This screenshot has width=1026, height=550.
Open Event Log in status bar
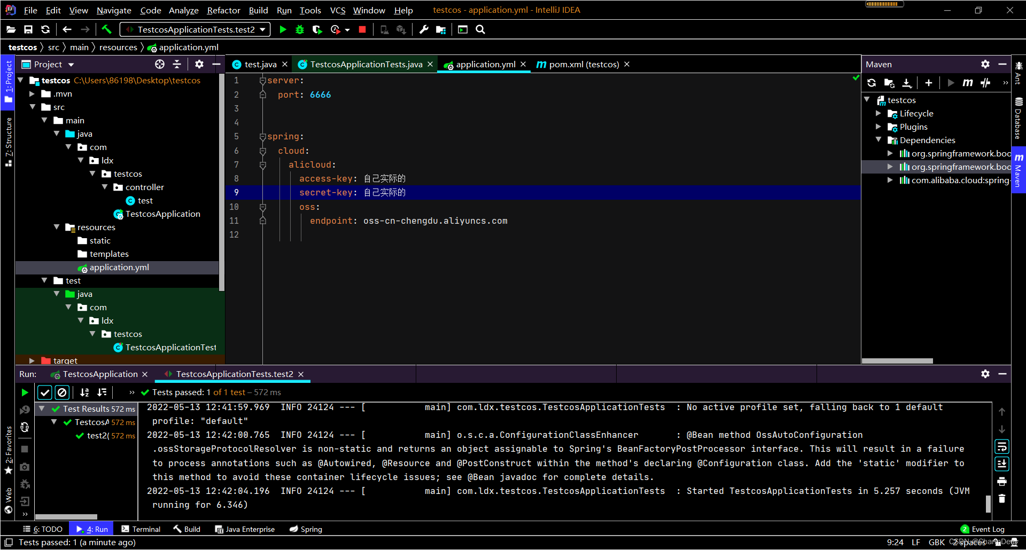(983, 529)
